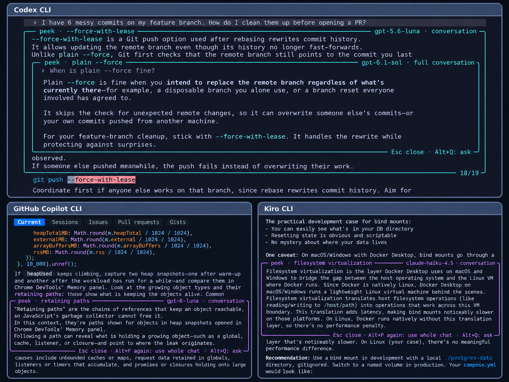
Task: Click the 'claude-haiku-4.5 · conversation' label
Action: click(451, 263)
